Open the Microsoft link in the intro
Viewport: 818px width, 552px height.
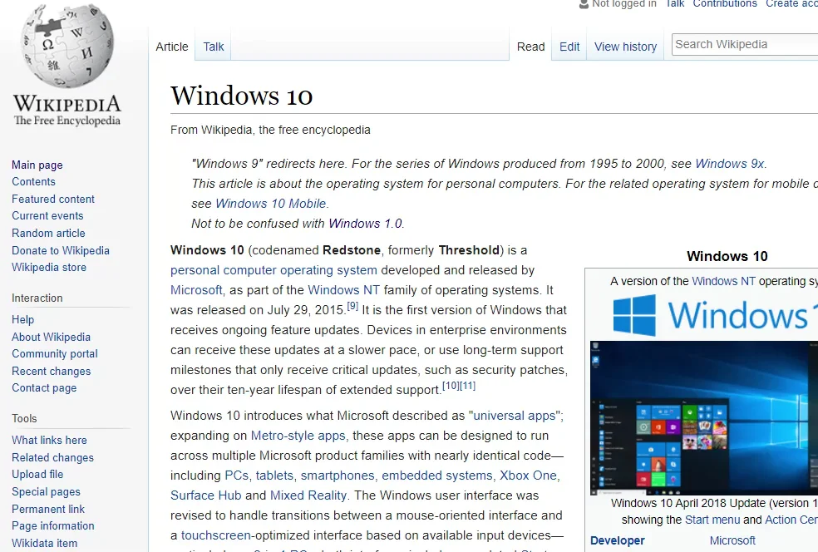coord(196,290)
